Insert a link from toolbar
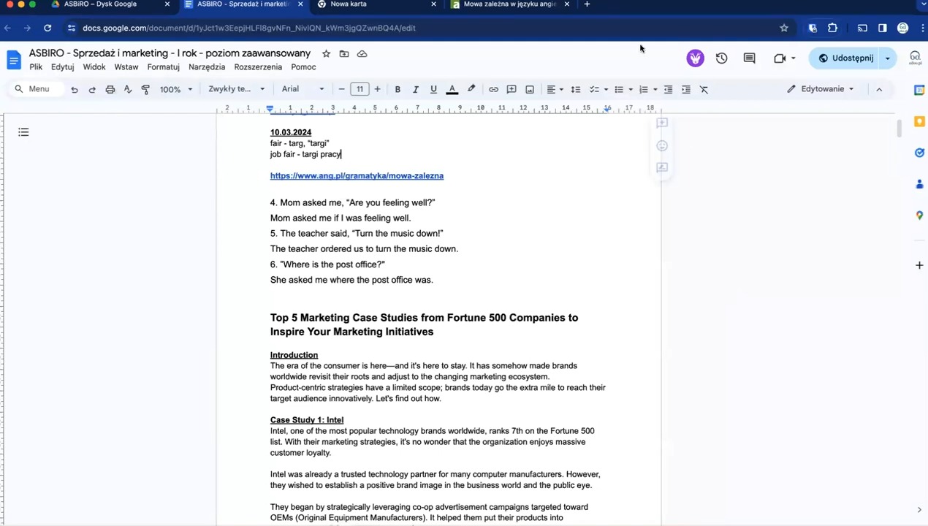Viewport: 928px width, 526px height. (493, 89)
